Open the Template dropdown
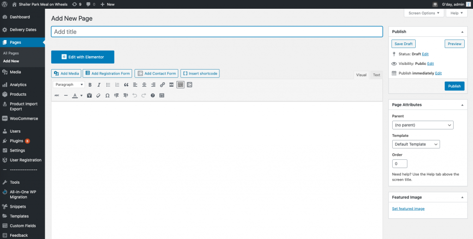473x239 pixels. click(416, 144)
